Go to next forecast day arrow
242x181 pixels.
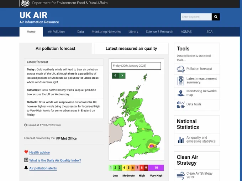pos(122,76)
